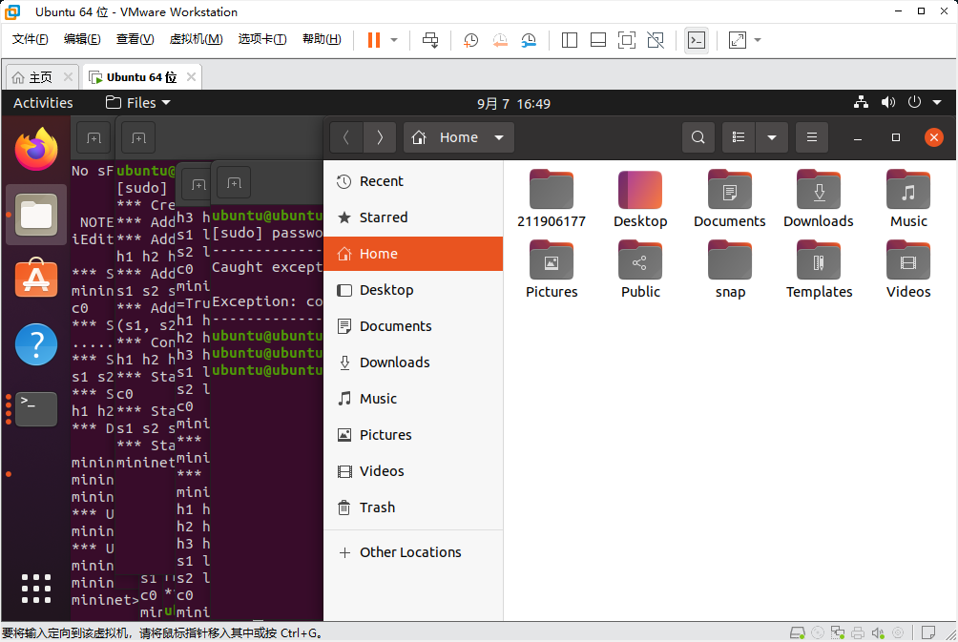Show Applications grid in the dock
The width and height of the screenshot is (958, 642).
pyautogui.click(x=36, y=589)
